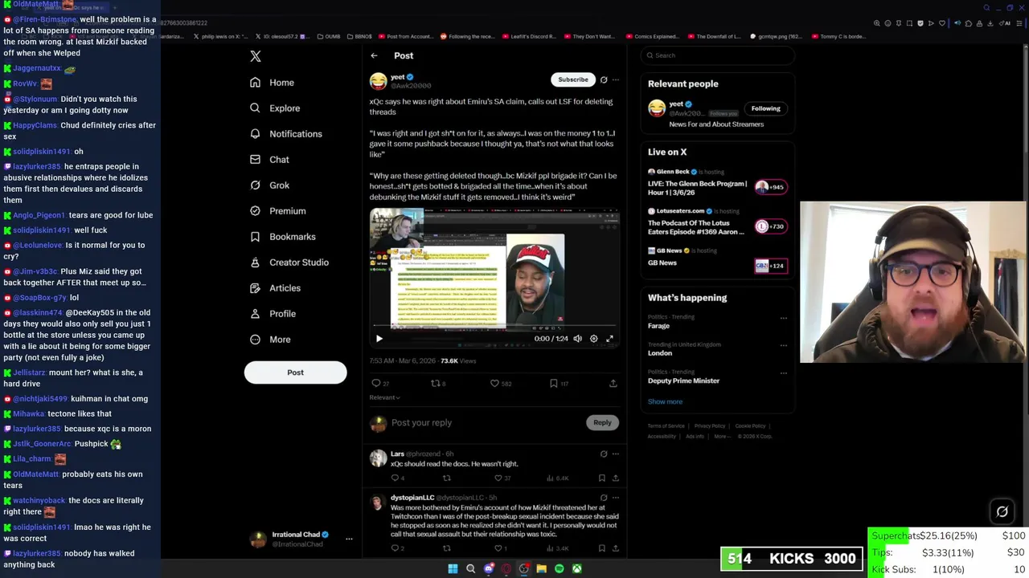
Task: Open options for Farage trend
Action: click(x=784, y=318)
